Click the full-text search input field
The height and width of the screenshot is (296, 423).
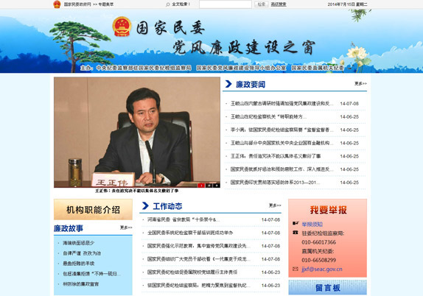pyautogui.click(x=226, y=4)
